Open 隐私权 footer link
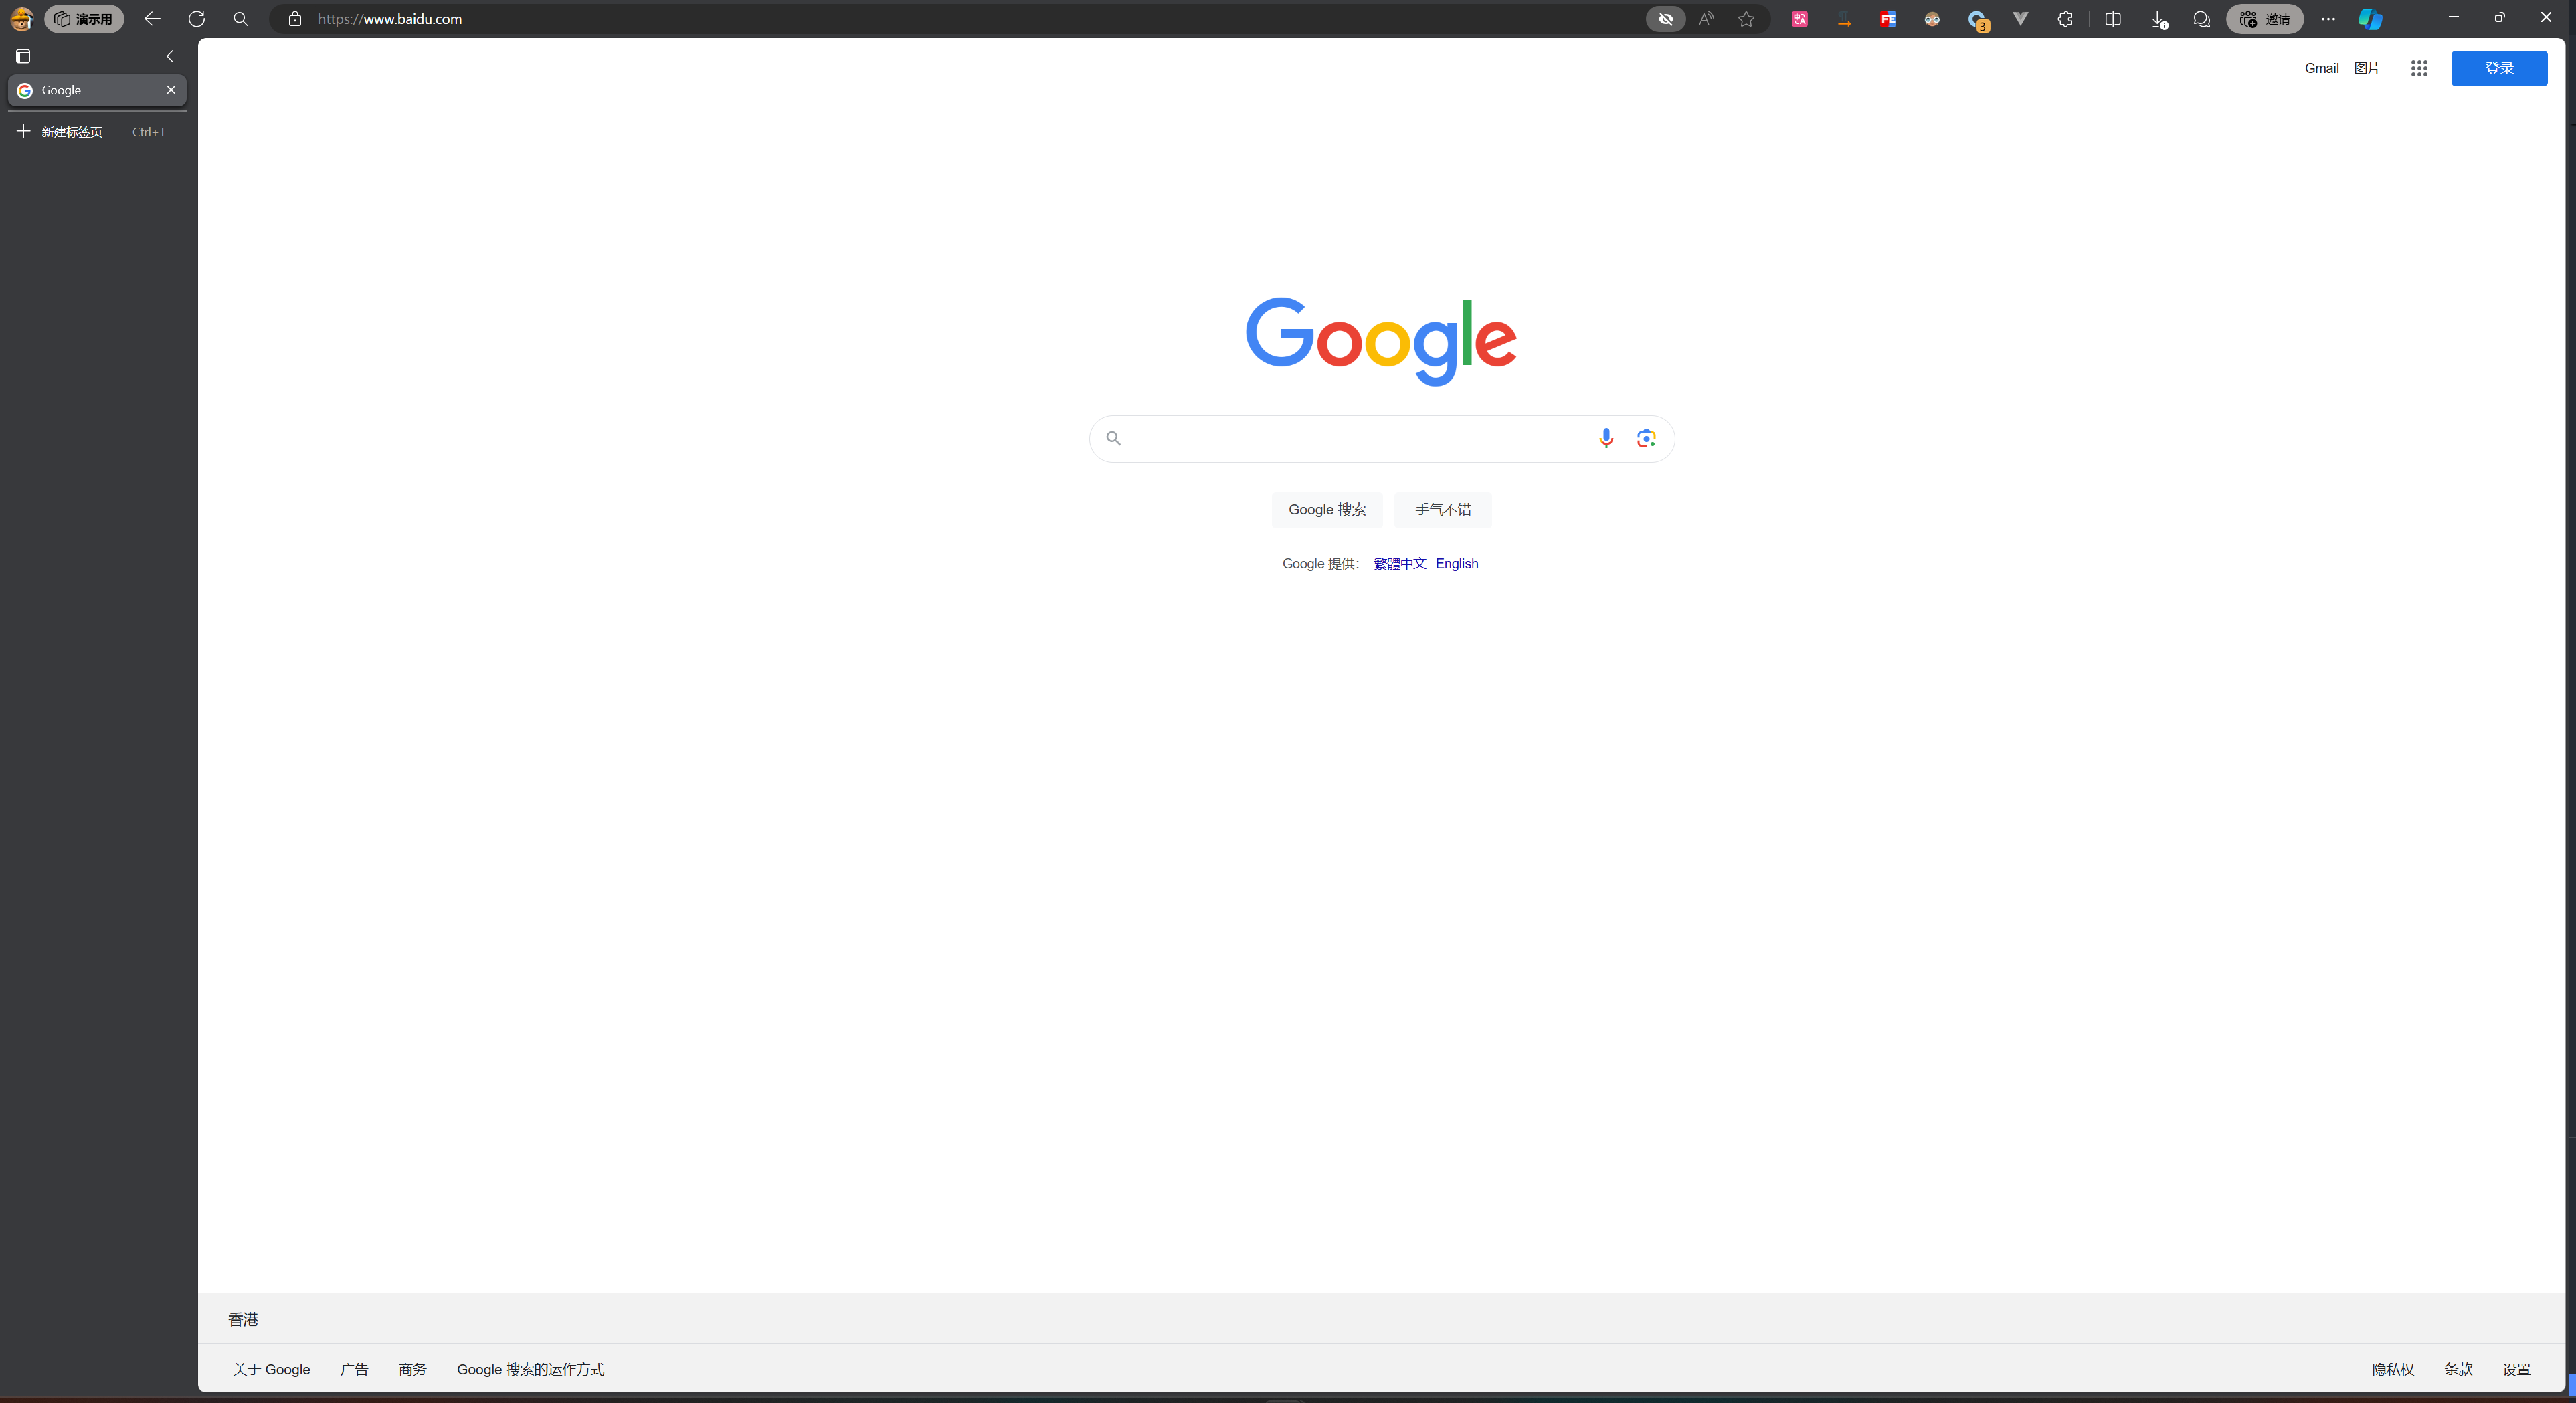This screenshot has height=1403, width=2576. 2393,1369
